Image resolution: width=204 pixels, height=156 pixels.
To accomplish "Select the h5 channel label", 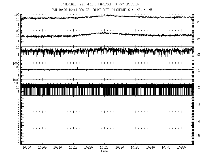I will 198,136.
